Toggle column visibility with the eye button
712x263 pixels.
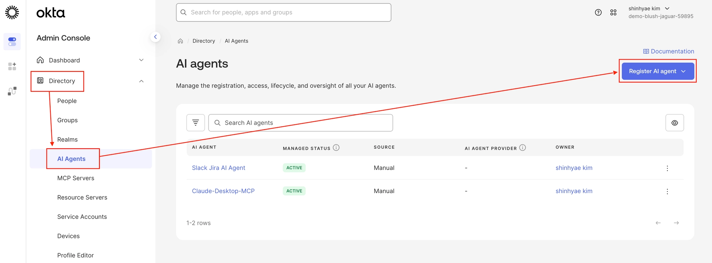click(675, 123)
